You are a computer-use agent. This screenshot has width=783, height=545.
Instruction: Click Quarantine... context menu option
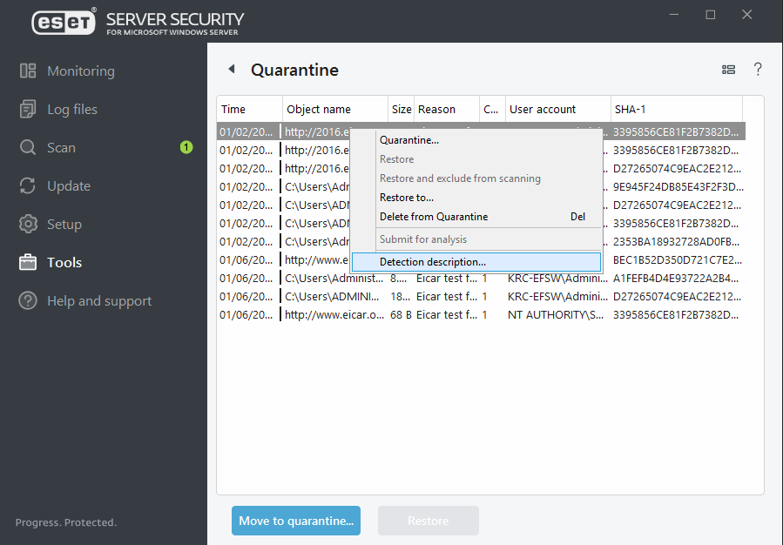point(409,140)
